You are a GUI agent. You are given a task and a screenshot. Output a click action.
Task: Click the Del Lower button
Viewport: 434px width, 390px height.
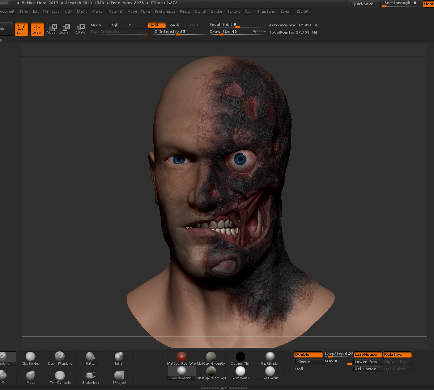[367, 369]
